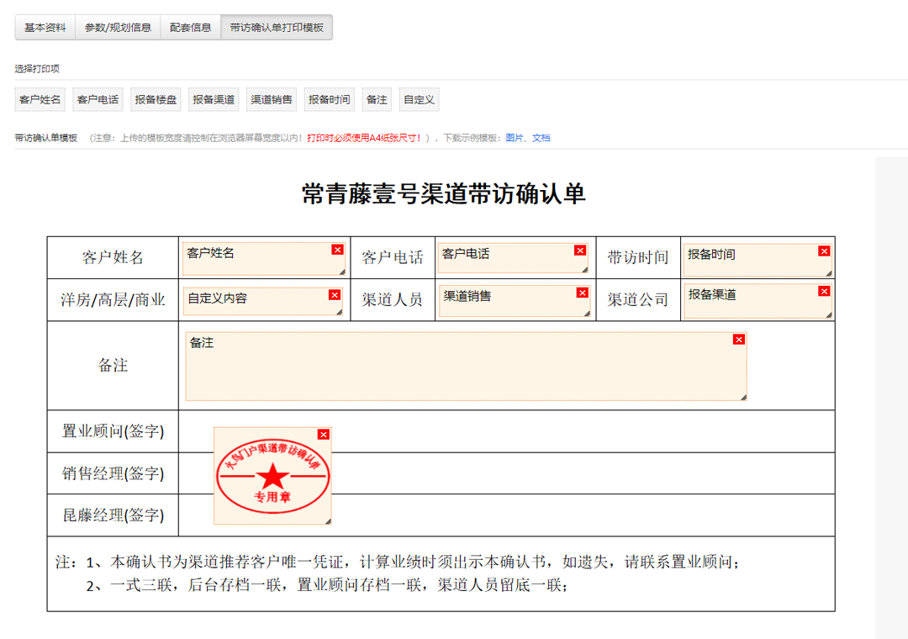The image size is (908, 639).
Task: Add the 备注 print item
Action: (377, 99)
